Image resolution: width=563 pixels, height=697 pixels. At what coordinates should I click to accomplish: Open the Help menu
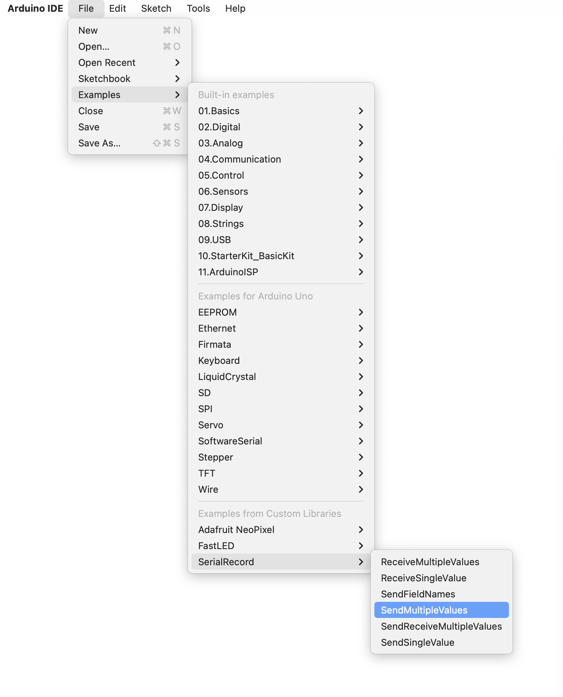[x=235, y=8]
